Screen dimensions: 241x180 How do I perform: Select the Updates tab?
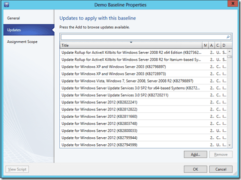coord(29,30)
